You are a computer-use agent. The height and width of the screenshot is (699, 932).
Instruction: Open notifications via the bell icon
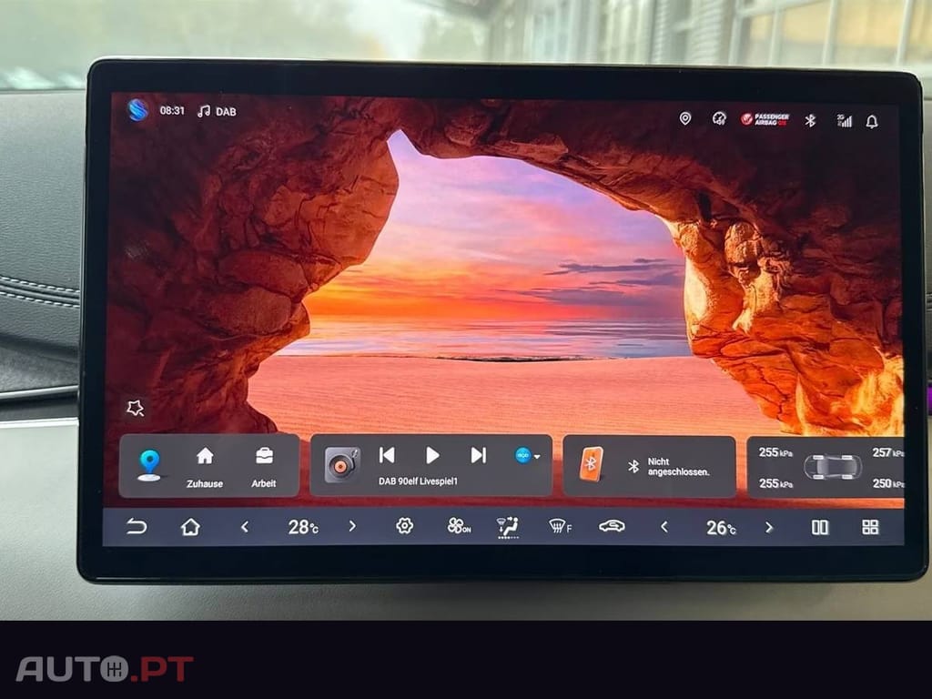pyautogui.click(x=872, y=122)
